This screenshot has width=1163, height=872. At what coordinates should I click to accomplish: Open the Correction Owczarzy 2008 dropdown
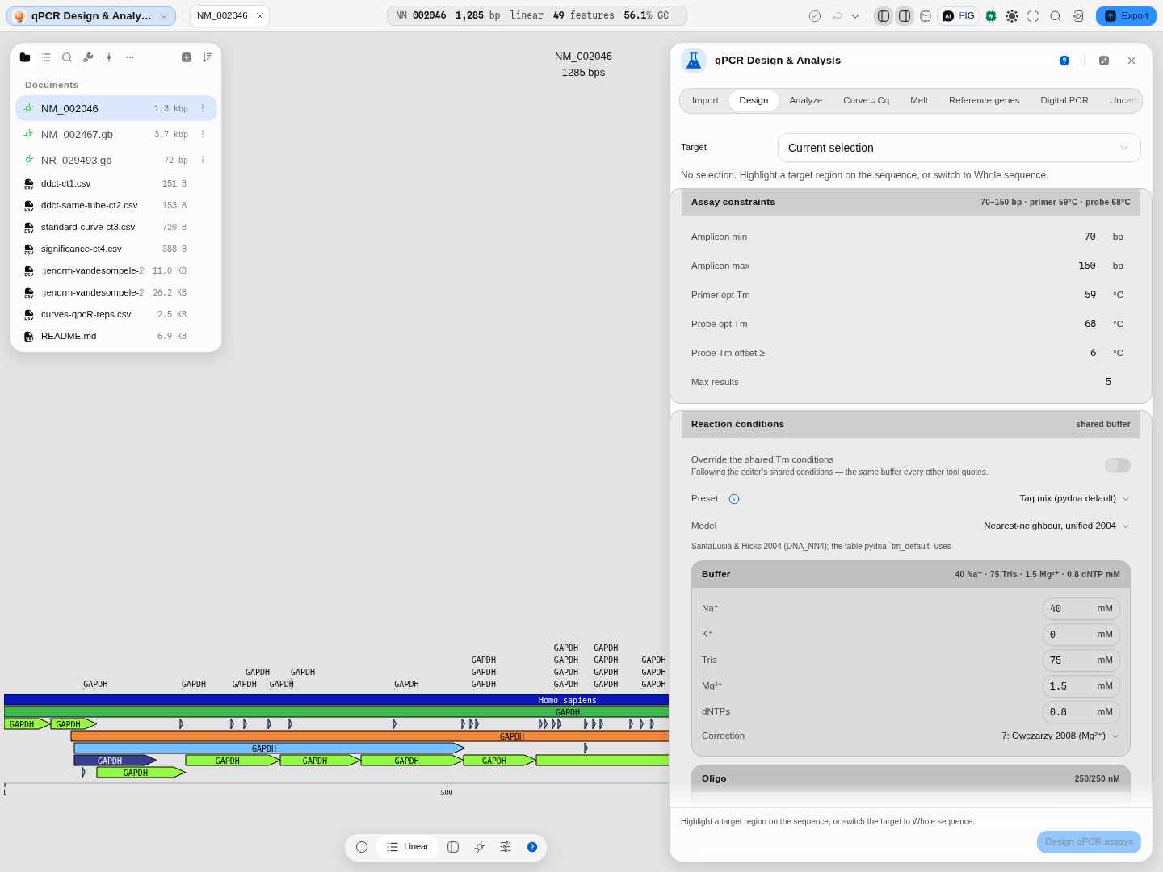(1060, 736)
